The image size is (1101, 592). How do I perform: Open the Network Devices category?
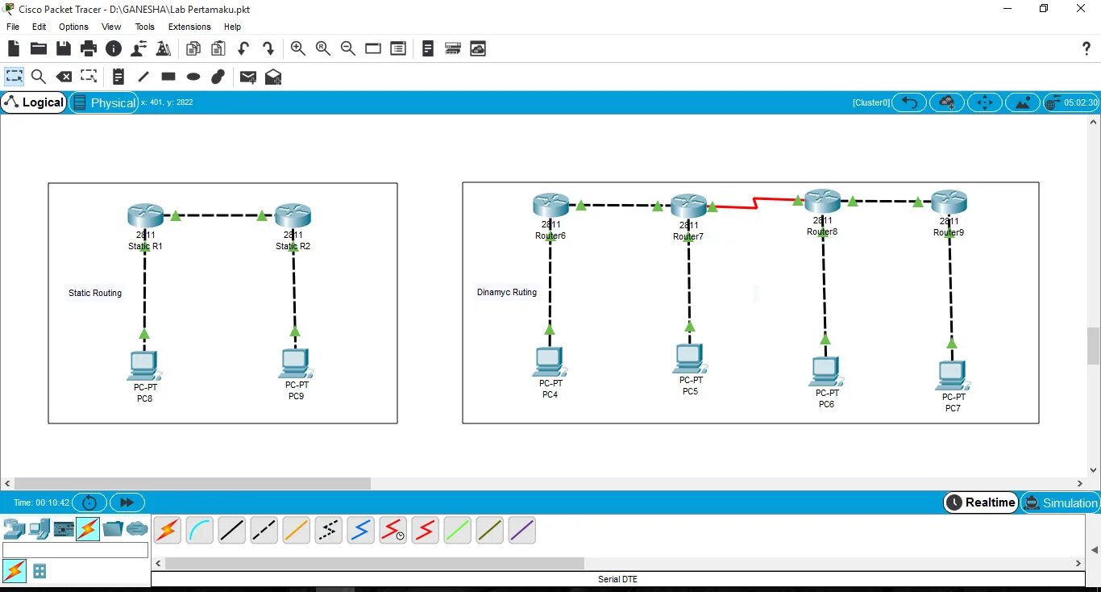14,529
